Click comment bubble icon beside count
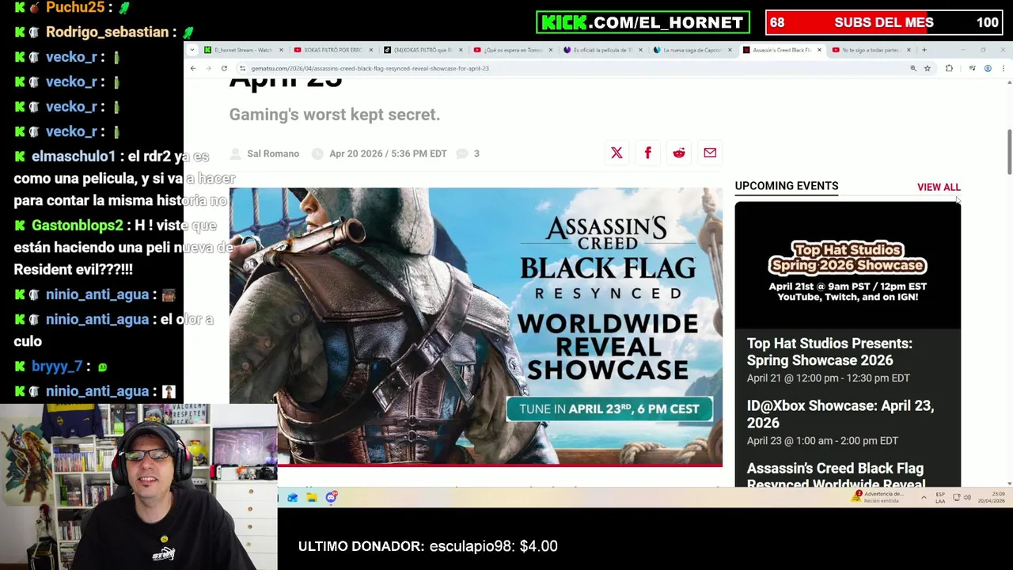 462,154
